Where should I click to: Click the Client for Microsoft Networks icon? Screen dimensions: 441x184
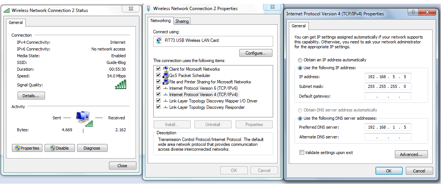166,69
